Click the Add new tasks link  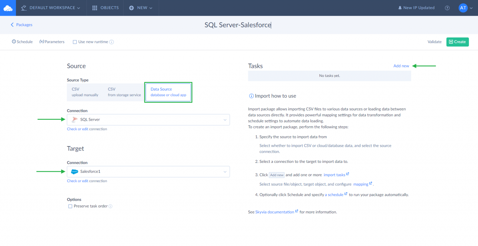[x=401, y=66]
